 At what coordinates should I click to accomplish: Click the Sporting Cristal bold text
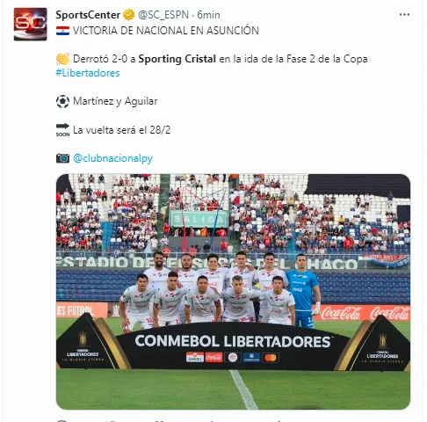click(x=177, y=59)
